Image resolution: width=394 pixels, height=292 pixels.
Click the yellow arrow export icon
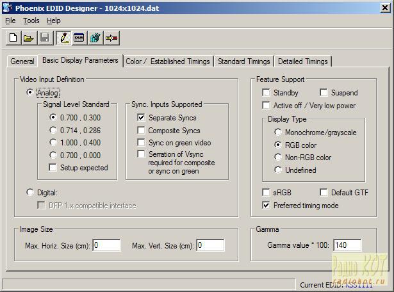(x=111, y=38)
